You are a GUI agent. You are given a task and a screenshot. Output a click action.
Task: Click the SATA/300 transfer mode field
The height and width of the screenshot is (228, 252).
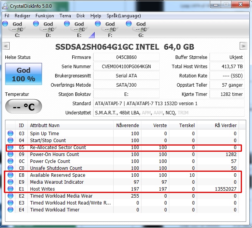(126, 85)
